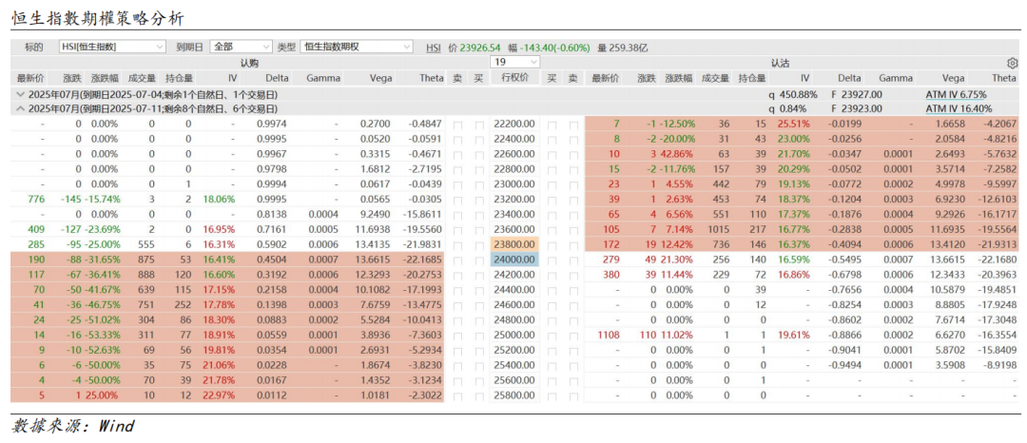
Task: Open the 到期日 全部 dropdown
Action: click(241, 48)
